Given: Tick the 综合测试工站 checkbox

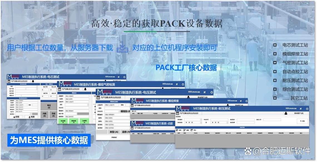Looking at the screenshot, I should click(275, 89).
